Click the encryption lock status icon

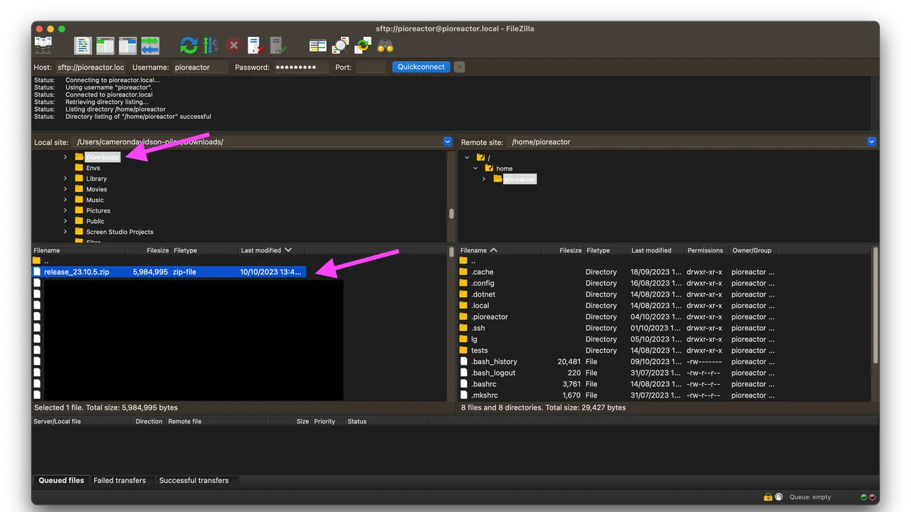(x=768, y=497)
